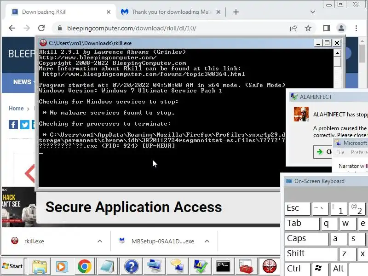The width and height of the screenshot is (368, 276).
Task: Toggle Caps key on On-Screen Keyboard
Action: tap(306, 239)
